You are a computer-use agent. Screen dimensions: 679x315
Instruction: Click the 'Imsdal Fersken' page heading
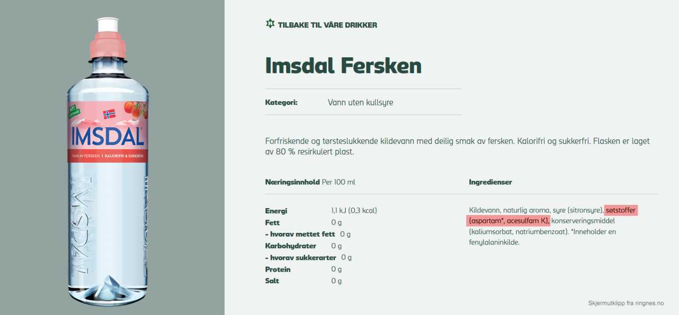(x=343, y=66)
